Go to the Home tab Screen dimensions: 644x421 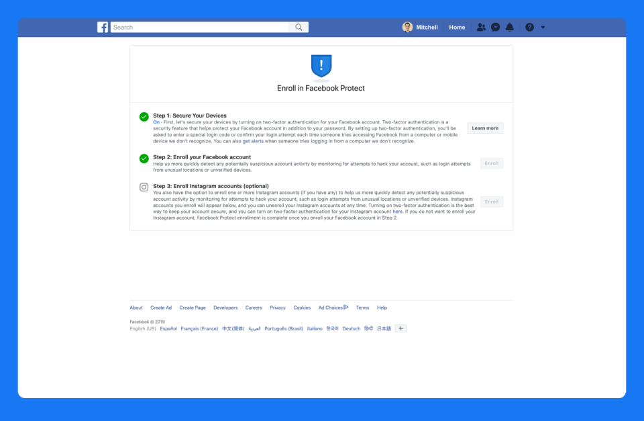[x=457, y=28]
